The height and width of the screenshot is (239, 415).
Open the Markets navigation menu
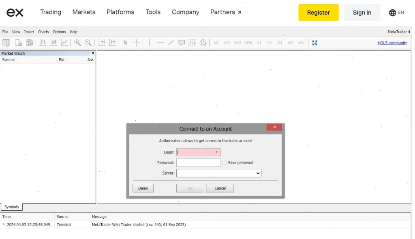84,12
